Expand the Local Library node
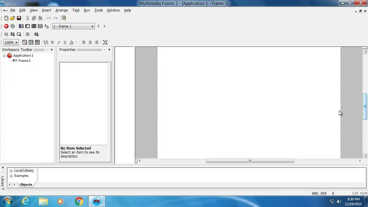 tap(11, 171)
